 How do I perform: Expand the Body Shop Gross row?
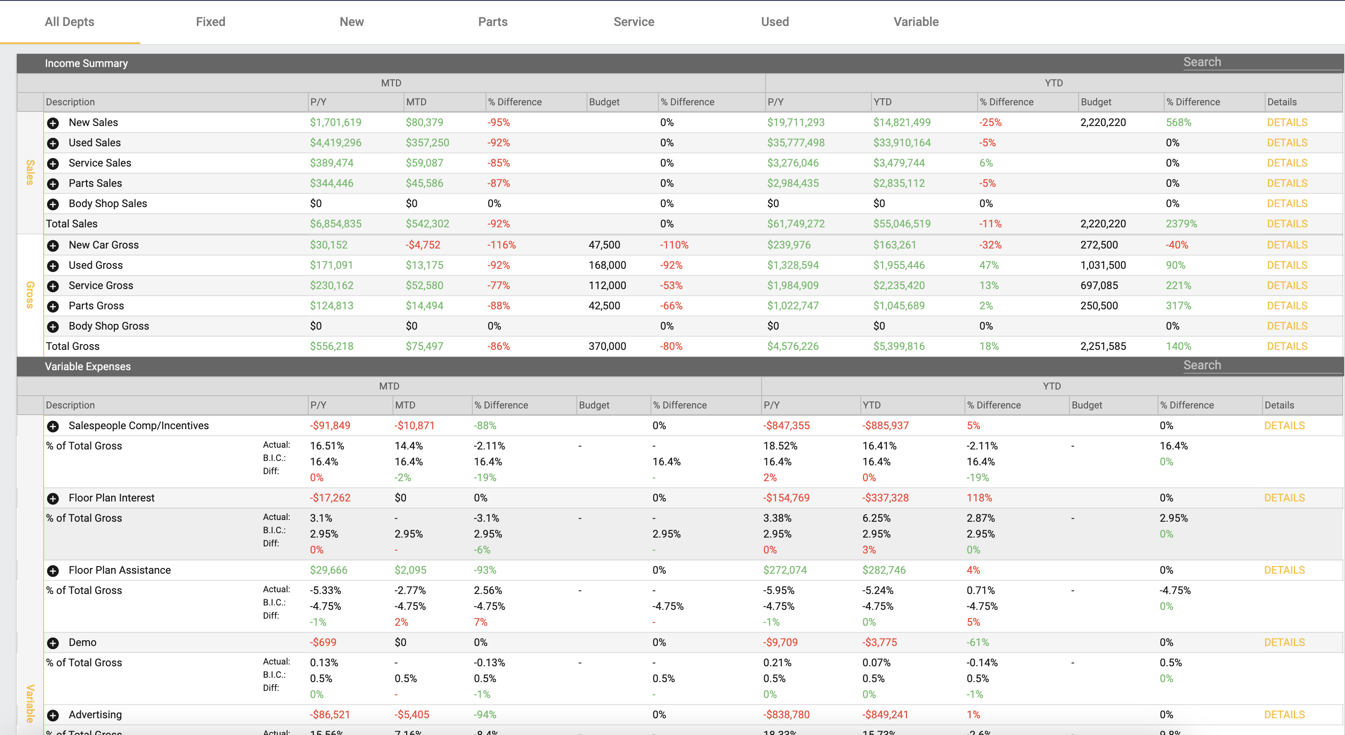click(53, 327)
